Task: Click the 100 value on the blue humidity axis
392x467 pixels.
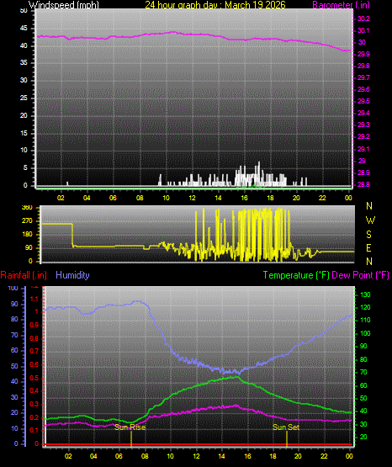Action: point(13,289)
